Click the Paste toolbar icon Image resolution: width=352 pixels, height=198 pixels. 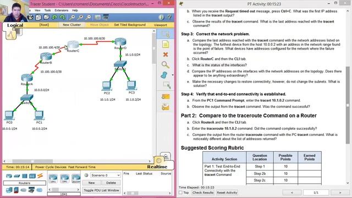tap(46, 17)
